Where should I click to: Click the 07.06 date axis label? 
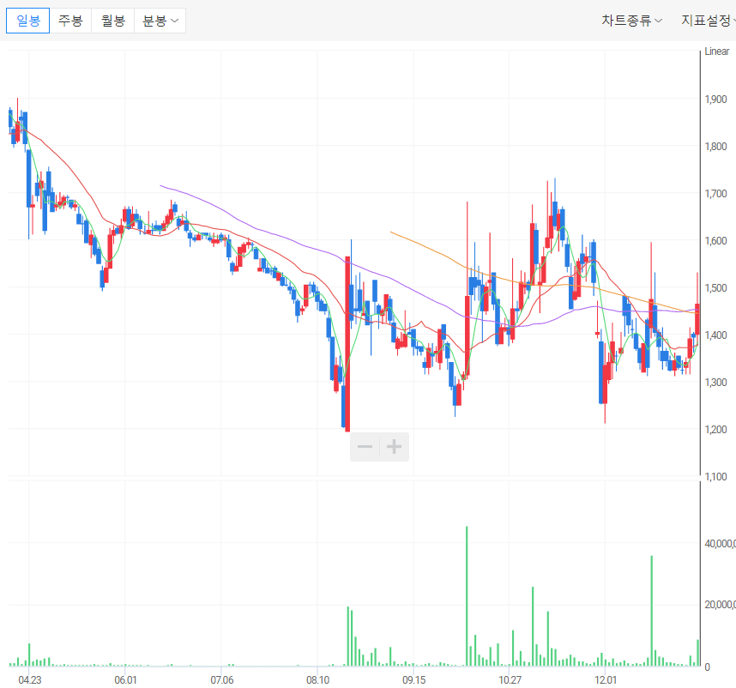click(221, 680)
